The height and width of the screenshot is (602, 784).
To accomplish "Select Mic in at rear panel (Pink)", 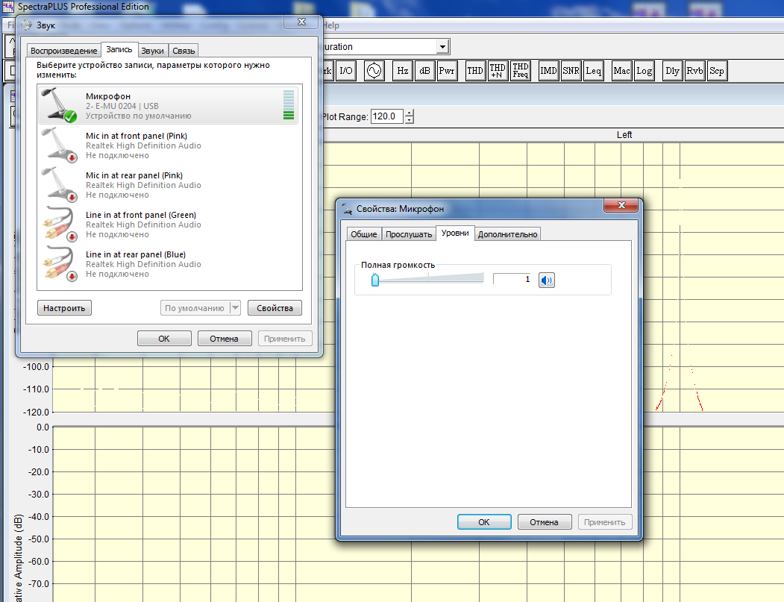I will pos(168,185).
